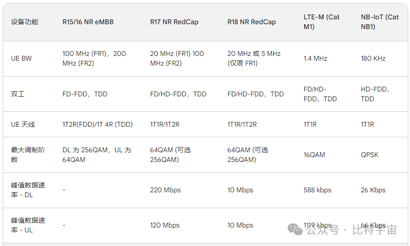Click the 1.4 MHz cell
The width and height of the screenshot is (410, 246).
coord(315,59)
